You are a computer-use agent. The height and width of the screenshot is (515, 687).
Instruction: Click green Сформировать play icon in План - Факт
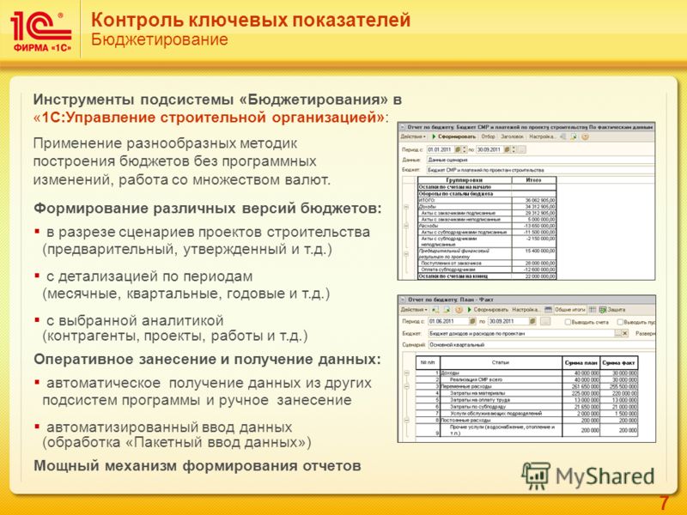[x=469, y=310]
